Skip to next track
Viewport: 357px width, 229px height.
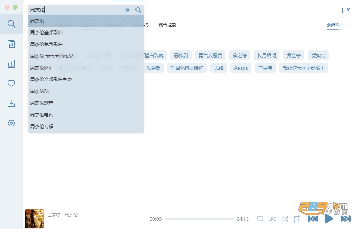(x=346, y=219)
